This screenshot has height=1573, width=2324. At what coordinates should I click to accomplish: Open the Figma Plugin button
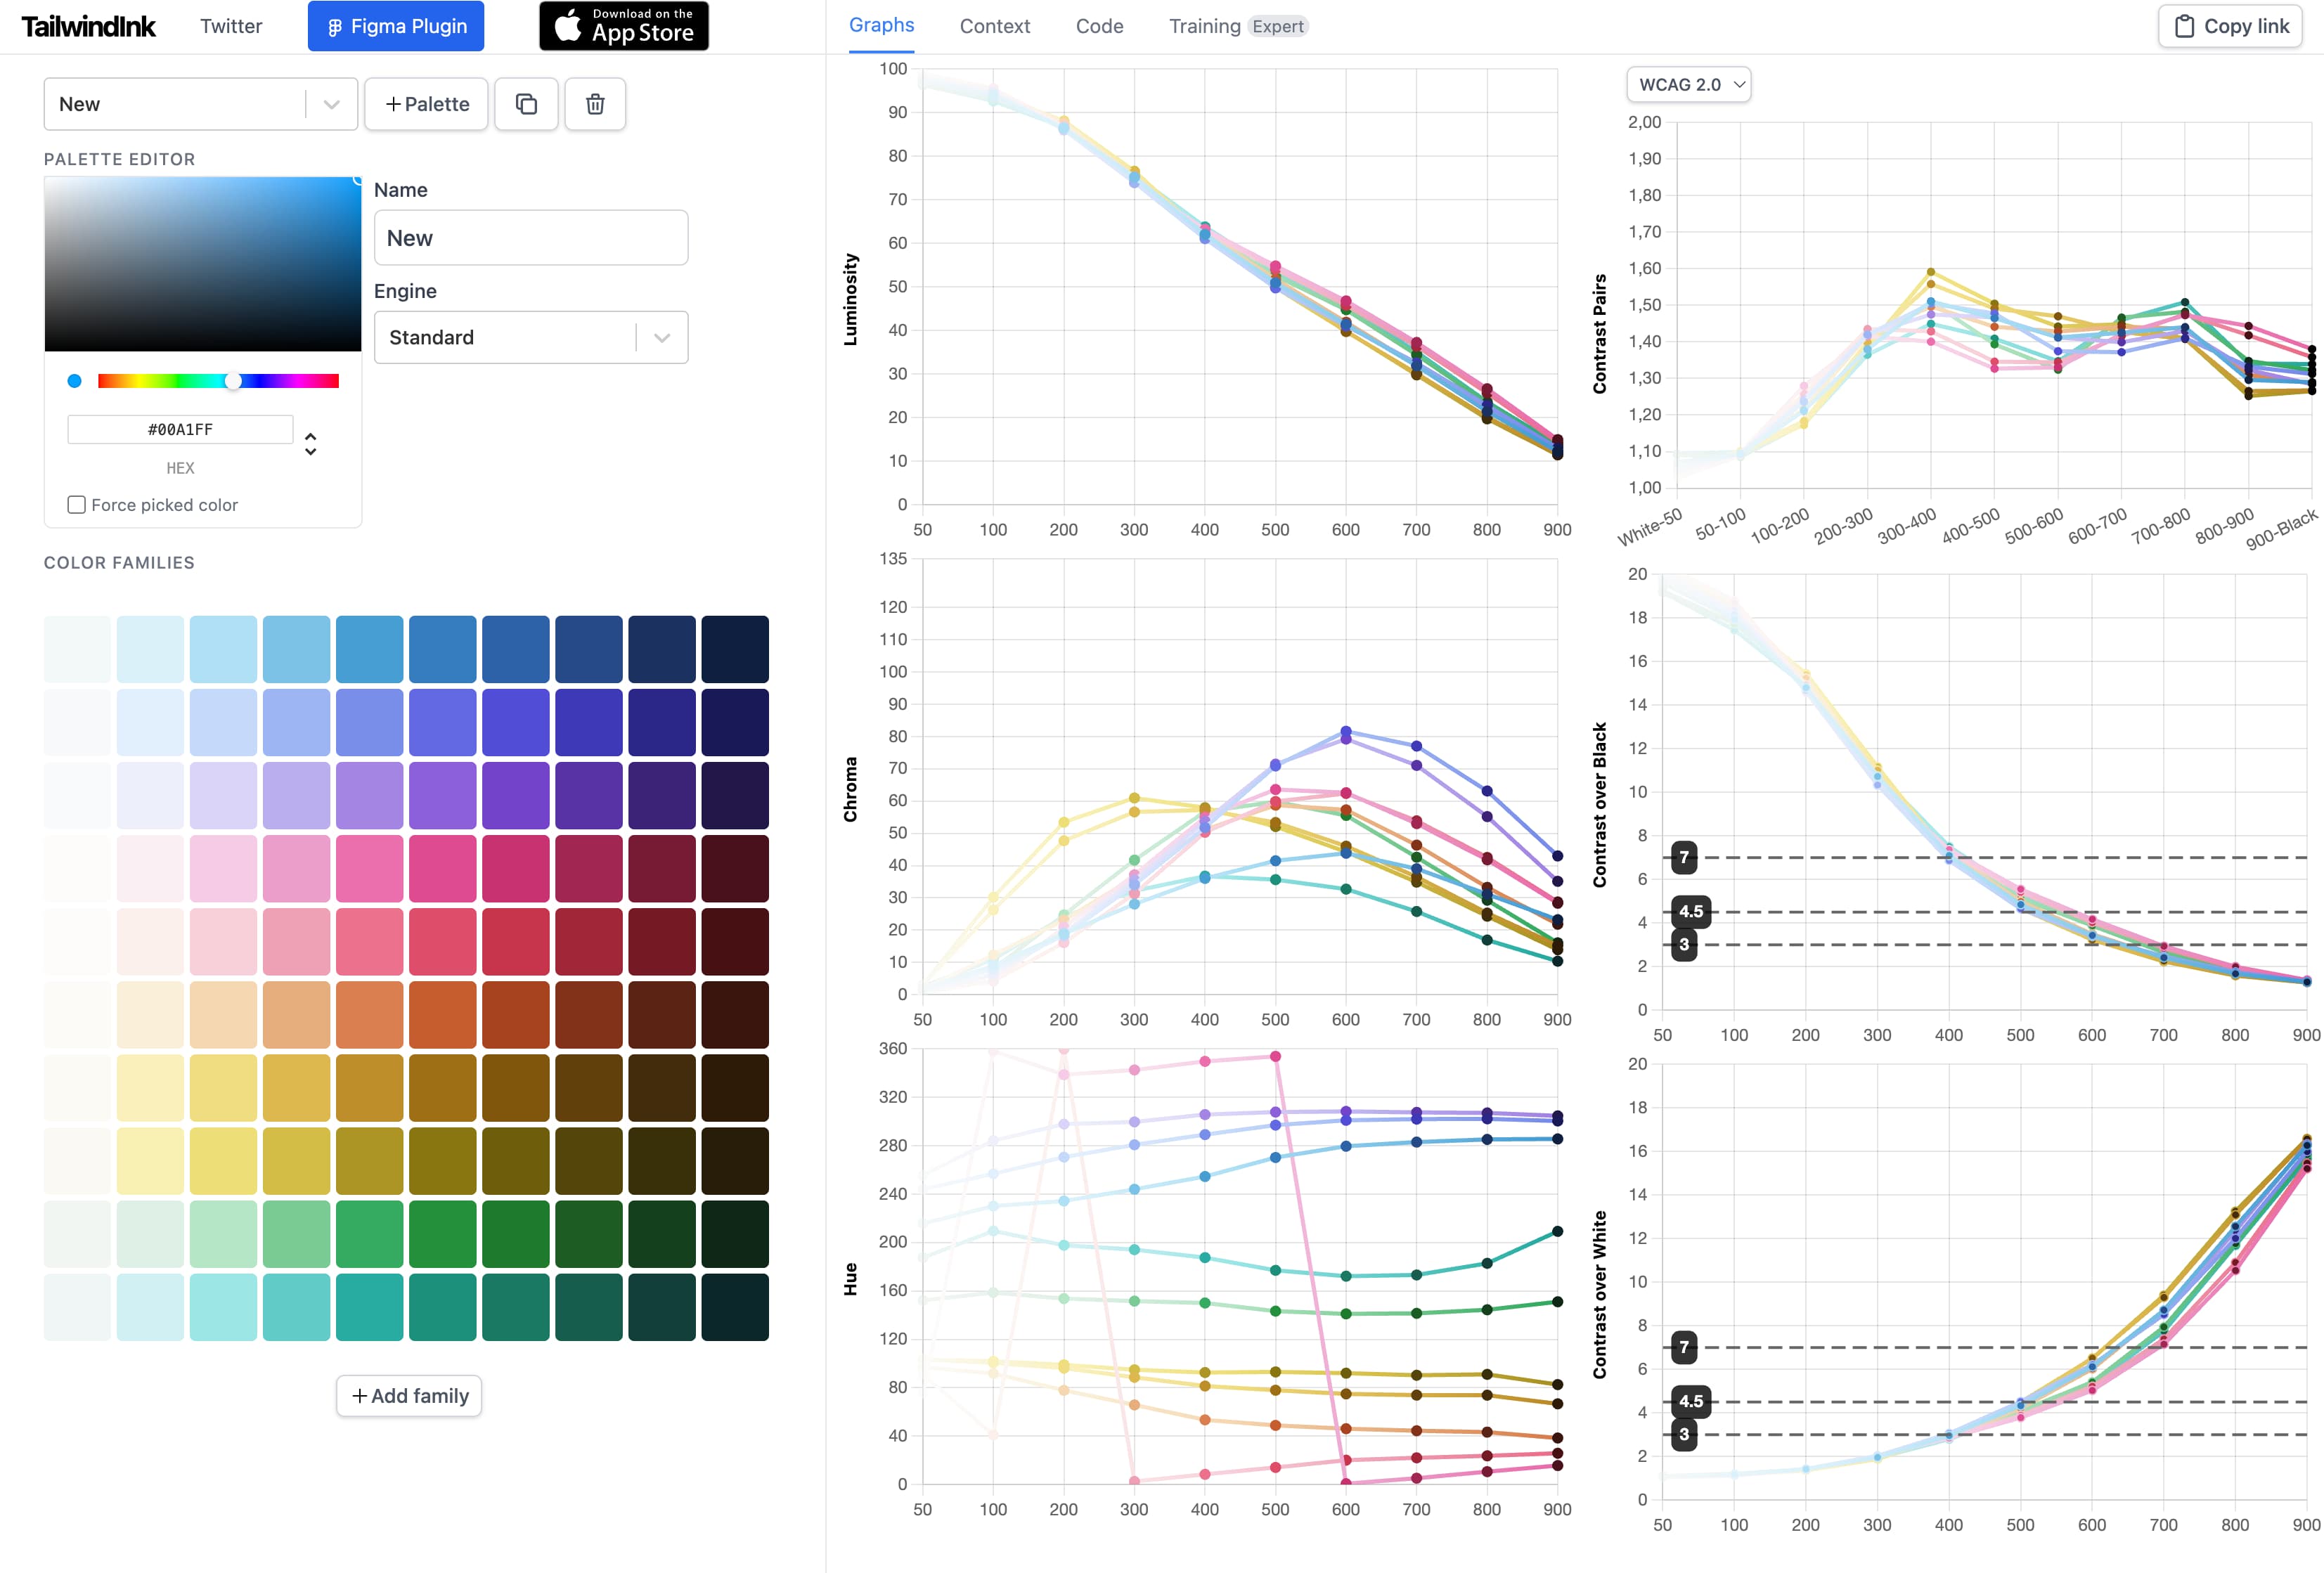(x=396, y=26)
